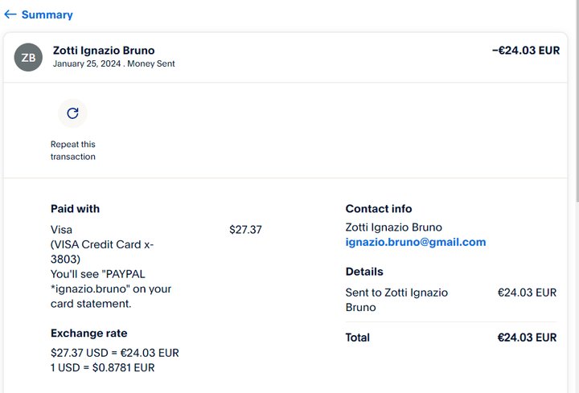The image size is (579, 393).
Task: Click 'Sent to Zotti Ignazio Bruno' detail line
Action: pyautogui.click(x=396, y=300)
